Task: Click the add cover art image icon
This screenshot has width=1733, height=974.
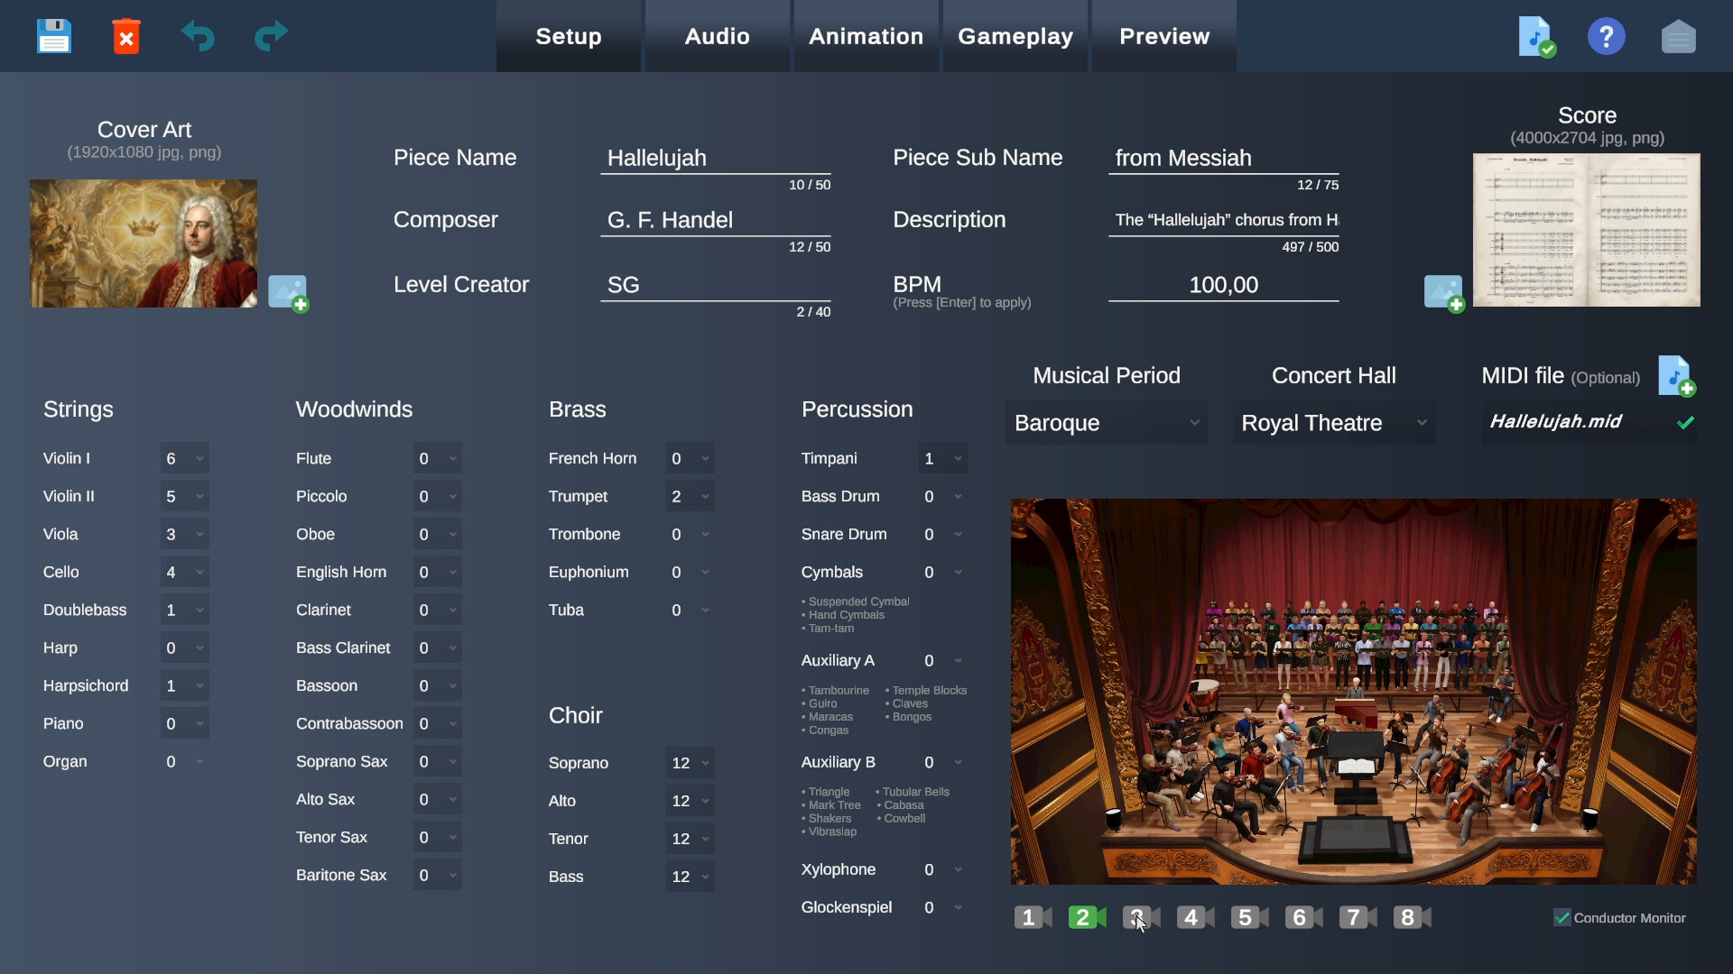Action: (x=289, y=293)
